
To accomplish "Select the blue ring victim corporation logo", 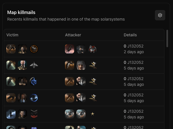I will tap(34, 98).
